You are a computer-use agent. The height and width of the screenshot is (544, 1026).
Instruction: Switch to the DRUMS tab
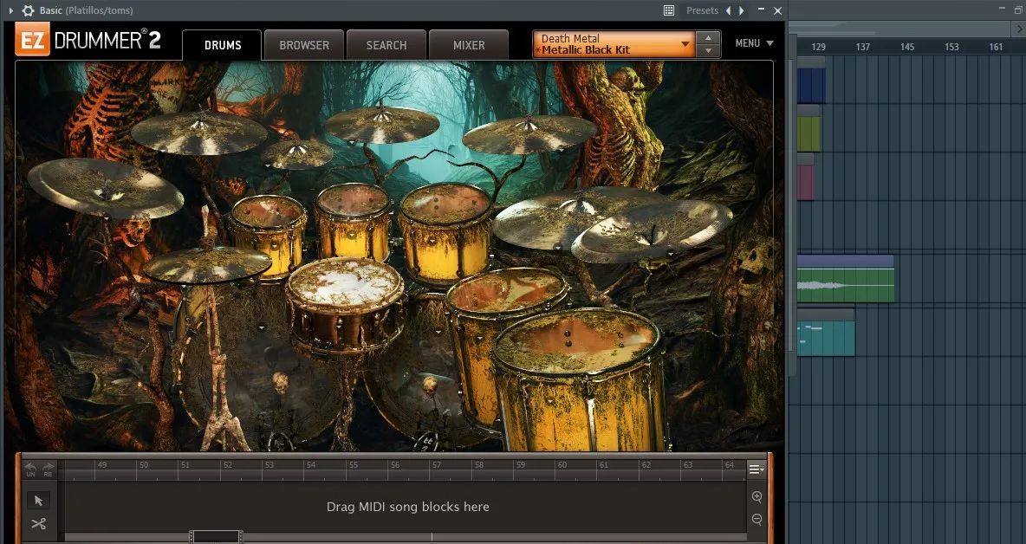pos(223,45)
